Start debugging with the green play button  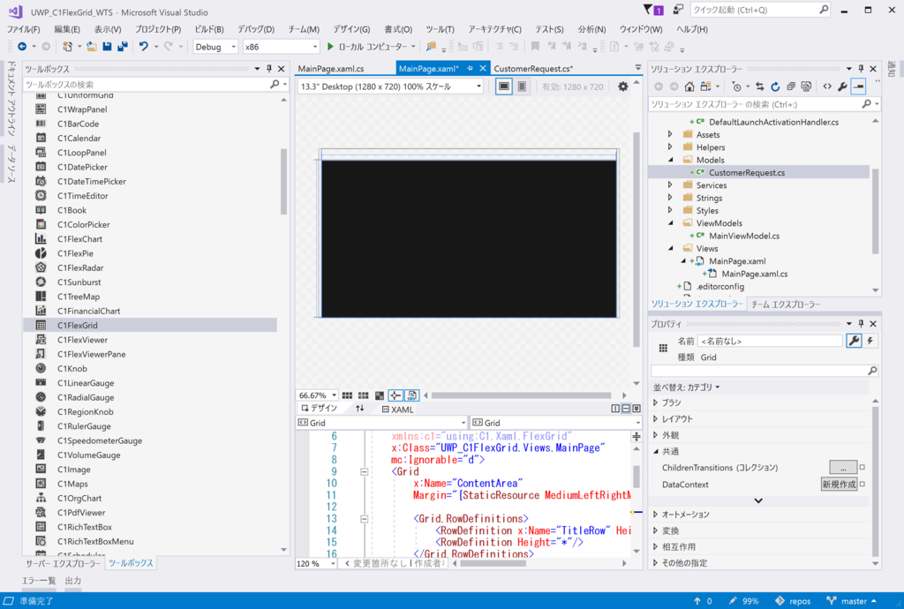pos(330,47)
